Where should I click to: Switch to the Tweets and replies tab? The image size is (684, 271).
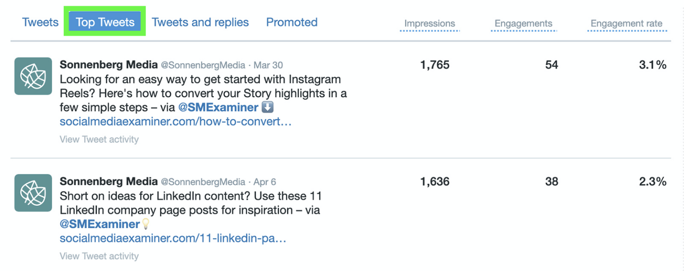[200, 22]
